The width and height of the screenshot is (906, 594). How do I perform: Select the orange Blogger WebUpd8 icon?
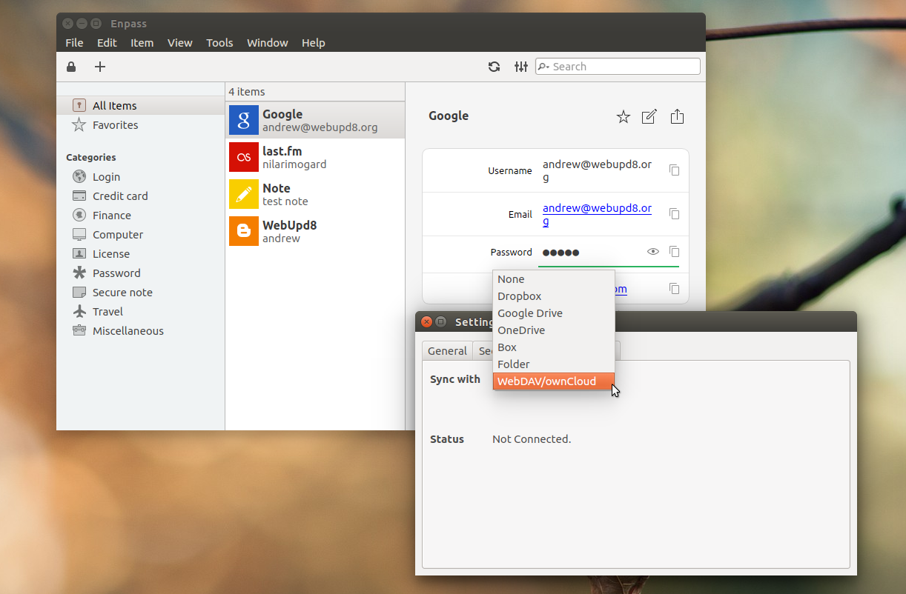(244, 231)
